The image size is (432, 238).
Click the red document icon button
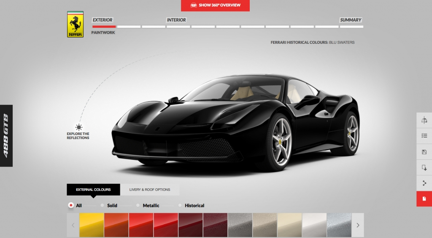[x=424, y=199]
